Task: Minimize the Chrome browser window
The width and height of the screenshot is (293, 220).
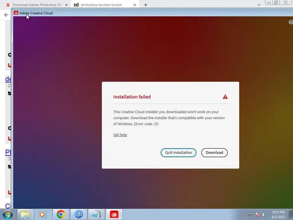Action: click(269, 2)
